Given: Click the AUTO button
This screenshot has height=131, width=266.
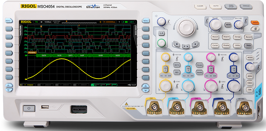Looking at the screenshot, I should (x=216, y=6).
